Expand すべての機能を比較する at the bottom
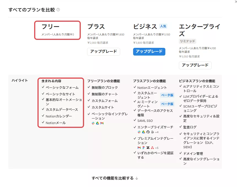Screen dimensions: 237x187 pos(118,178)
